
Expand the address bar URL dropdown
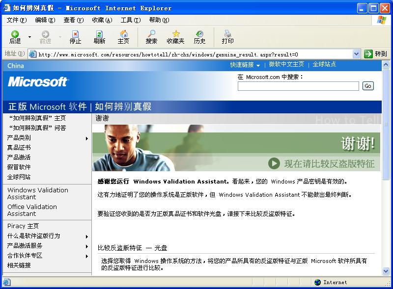pyautogui.click(x=357, y=54)
